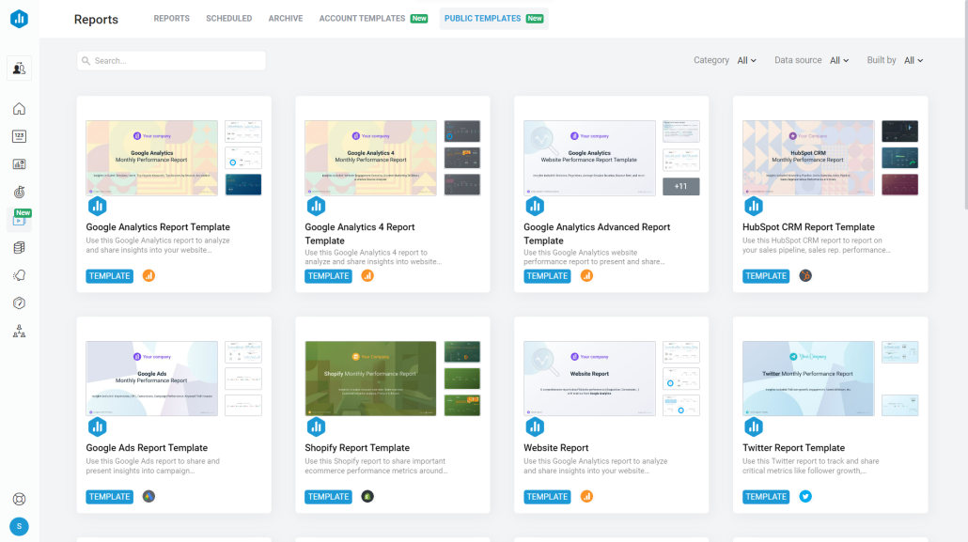This screenshot has width=968, height=542.
Task: Open the Databoards icon in sidebar
Action: coord(19,164)
